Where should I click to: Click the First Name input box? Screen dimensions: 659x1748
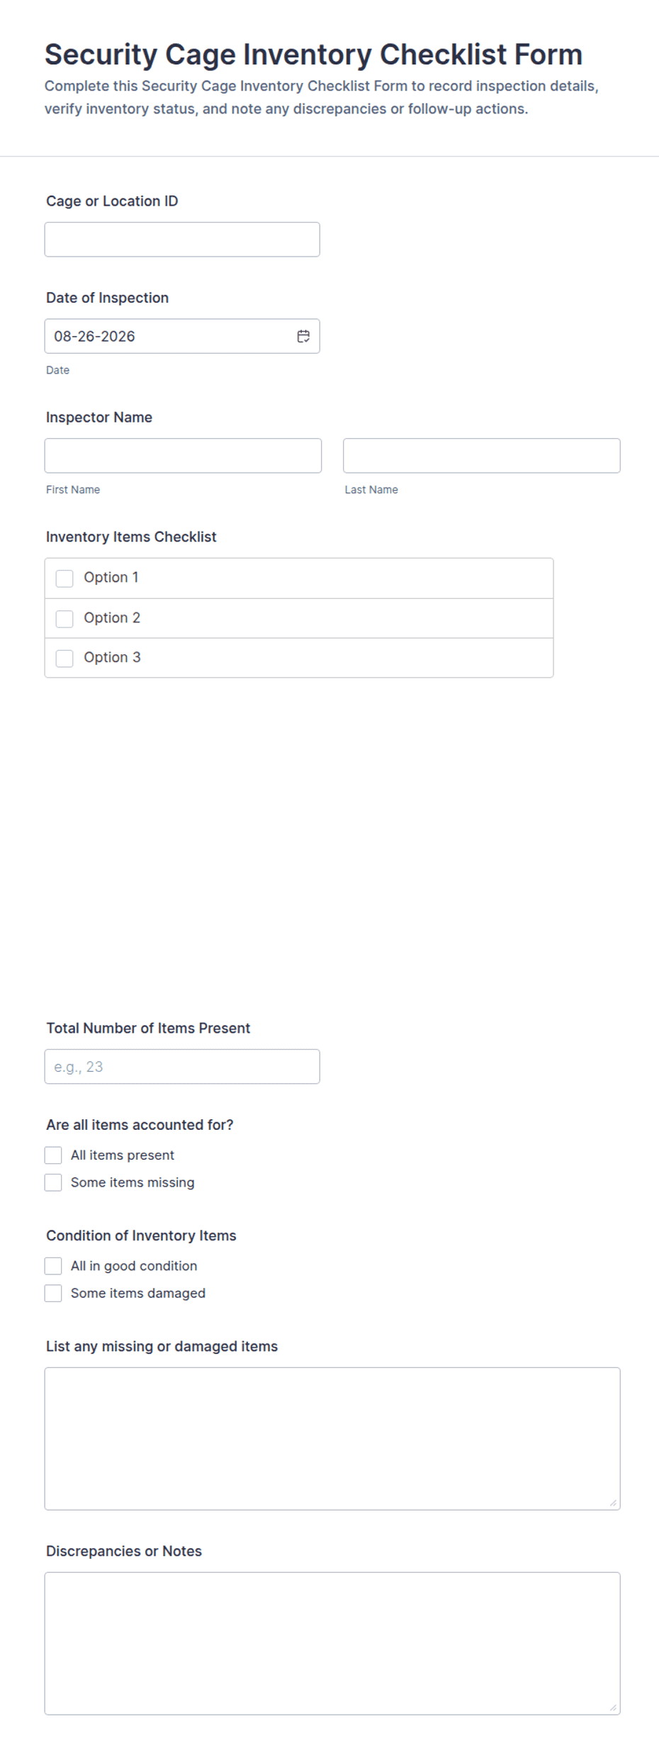coord(183,456)
